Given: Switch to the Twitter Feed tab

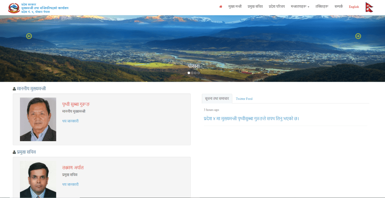Looking at the screenshot, I should 244,99.
